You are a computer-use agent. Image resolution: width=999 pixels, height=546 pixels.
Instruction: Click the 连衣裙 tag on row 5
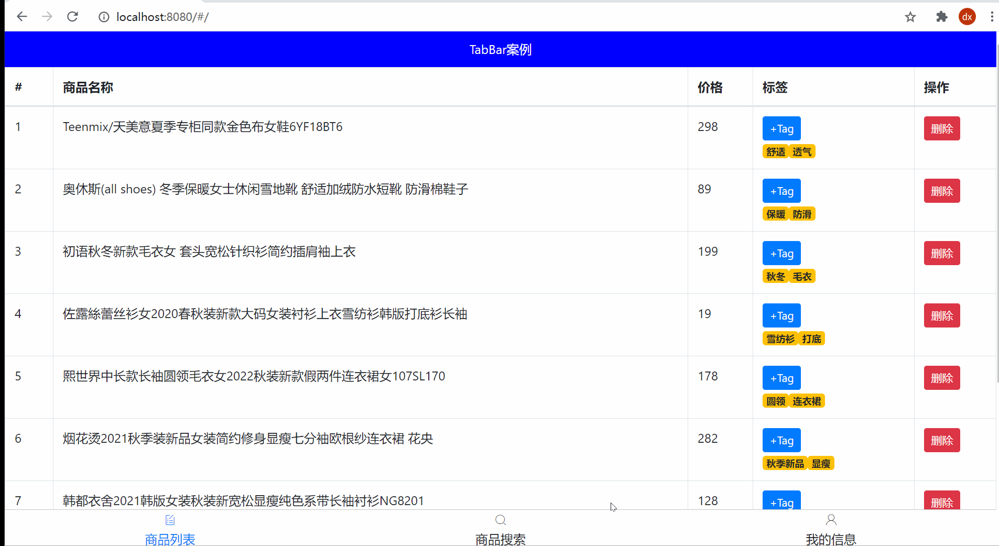[x=807, y=401]
